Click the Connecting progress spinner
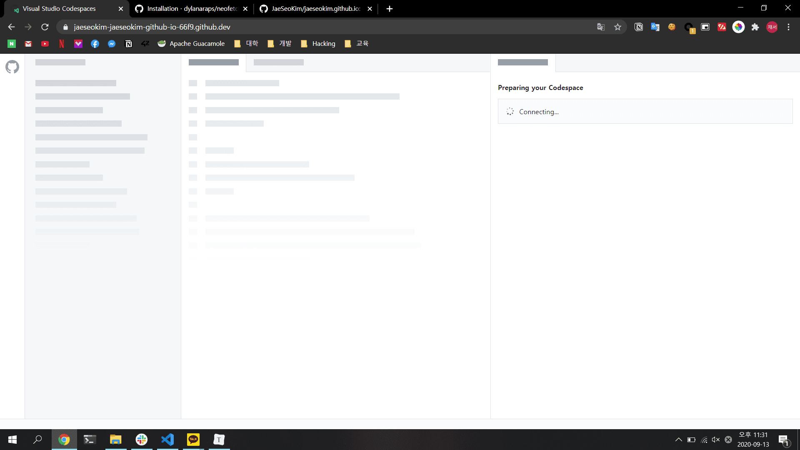Screen dimensions: 800x450 pyautogui.click(x=510, y=111)
